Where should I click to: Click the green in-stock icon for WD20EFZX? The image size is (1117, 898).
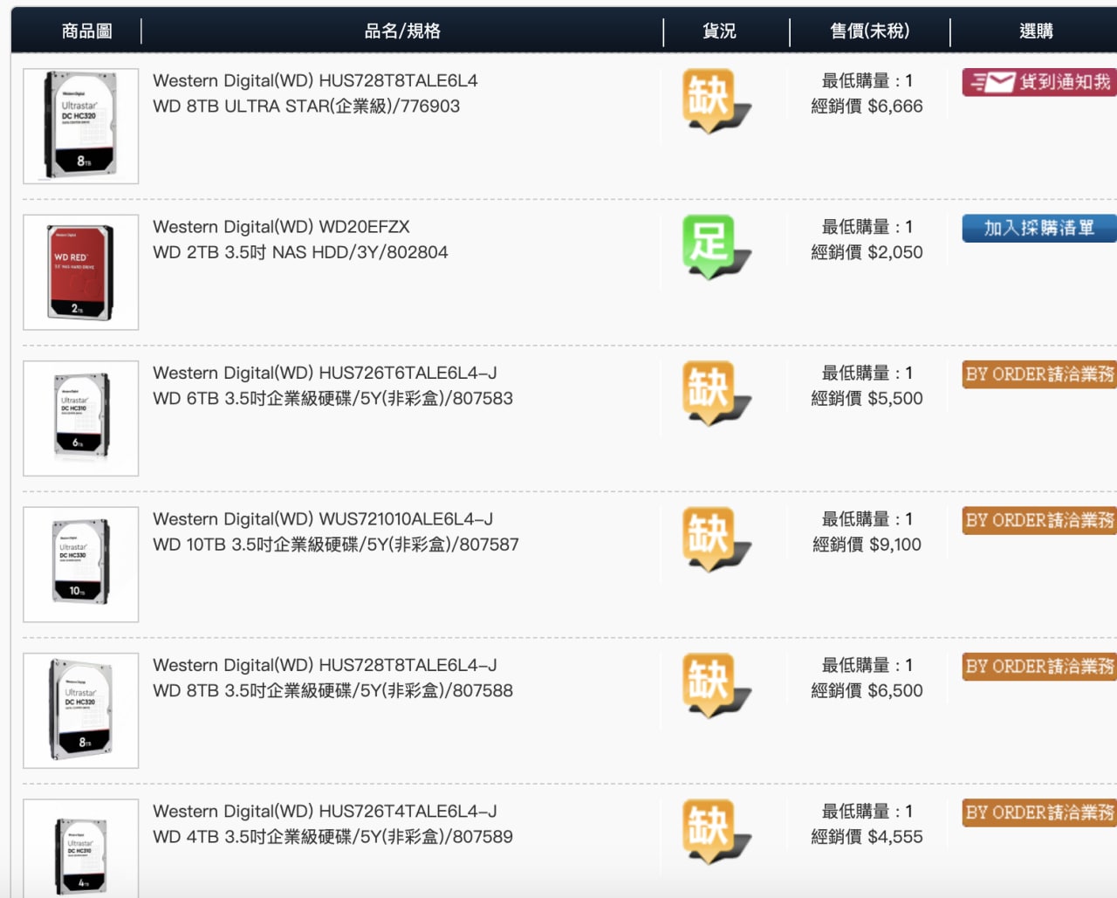tap(716, 247)
